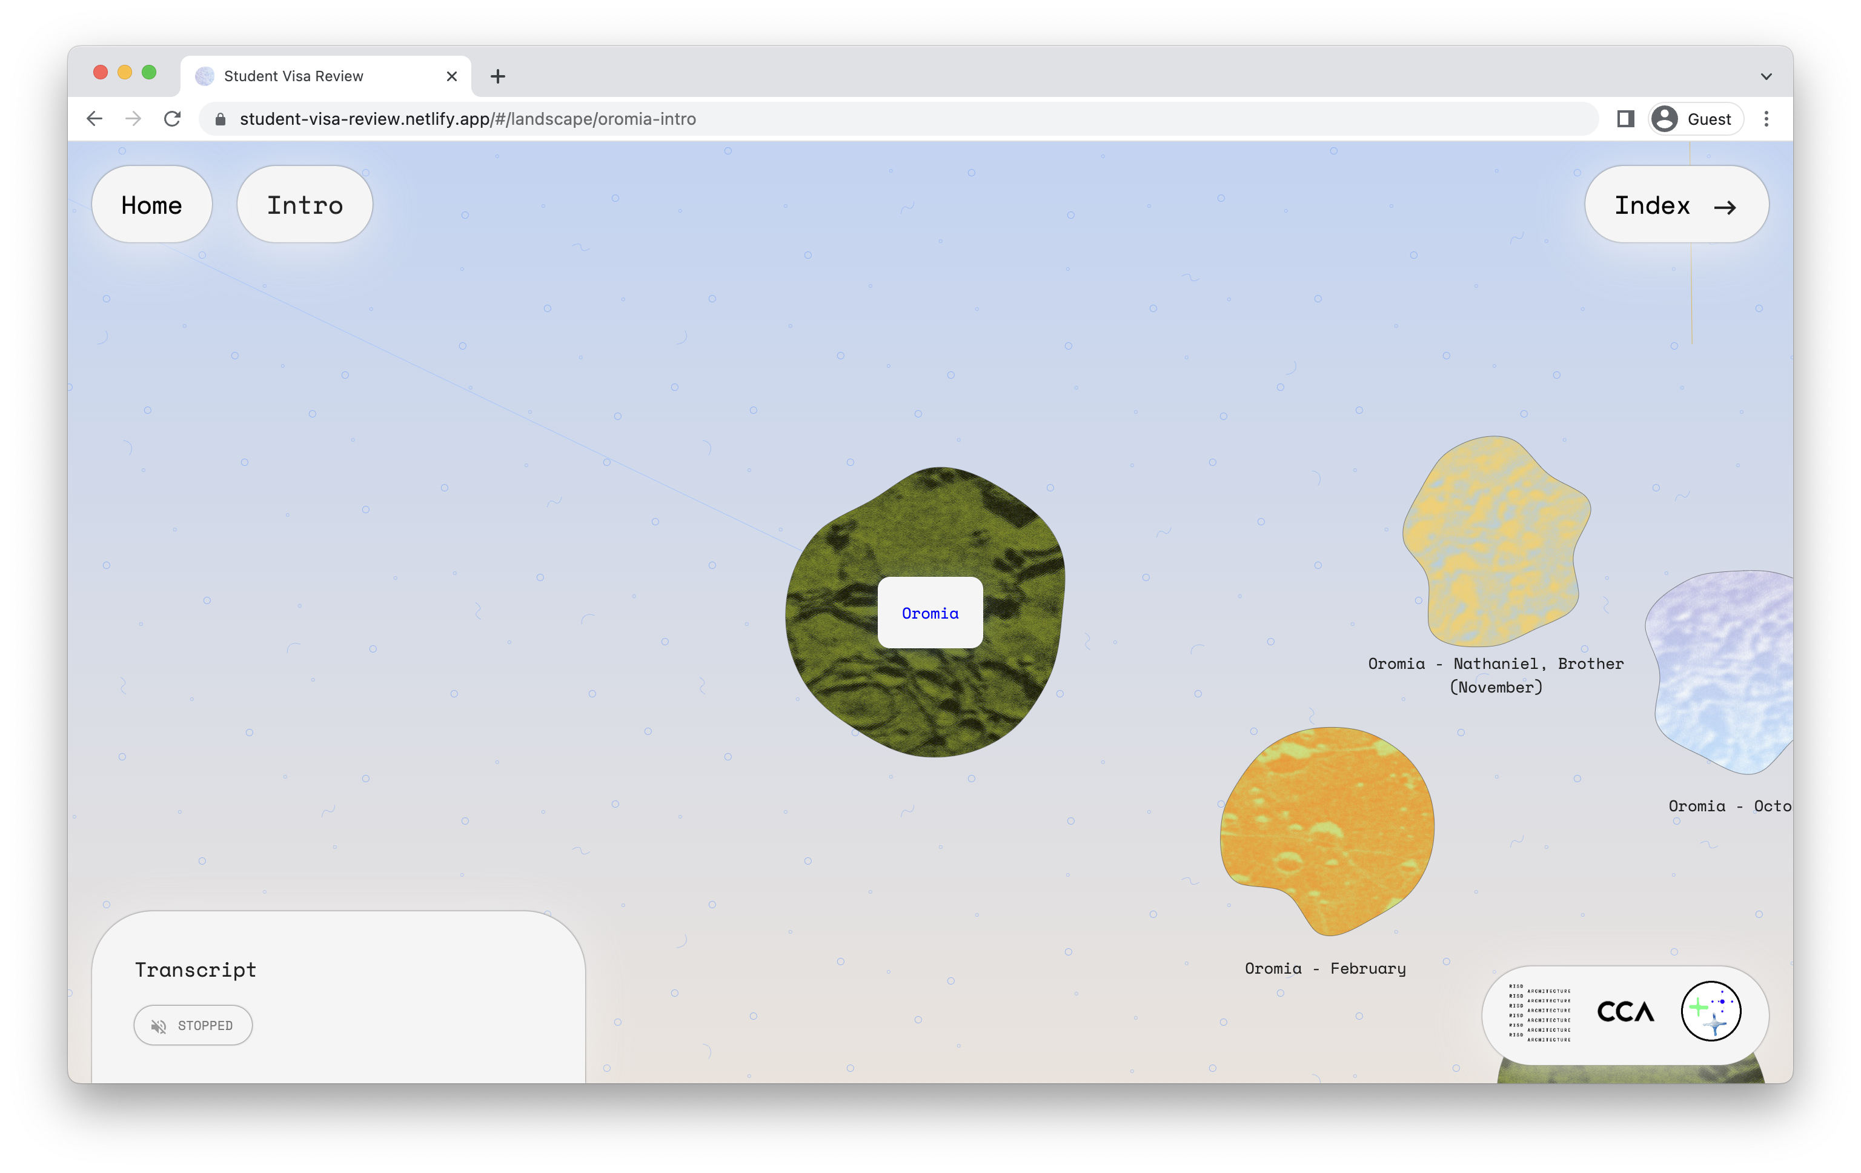Click the Guest profile avatar

[x=1665, y=119]
